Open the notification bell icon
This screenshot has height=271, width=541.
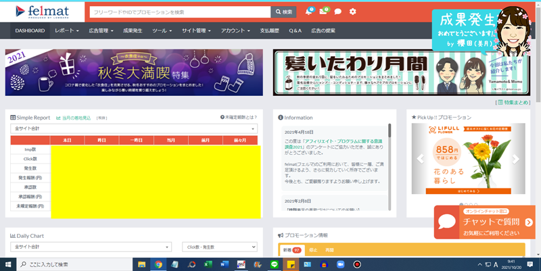point(309,11)
